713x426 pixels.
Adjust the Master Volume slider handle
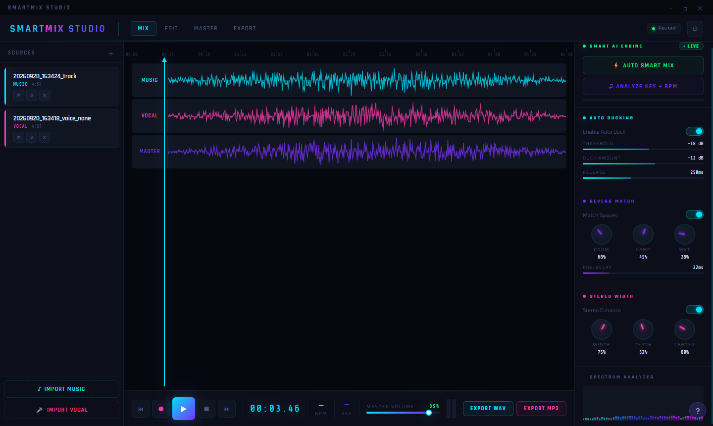click(x=429, y=413)
